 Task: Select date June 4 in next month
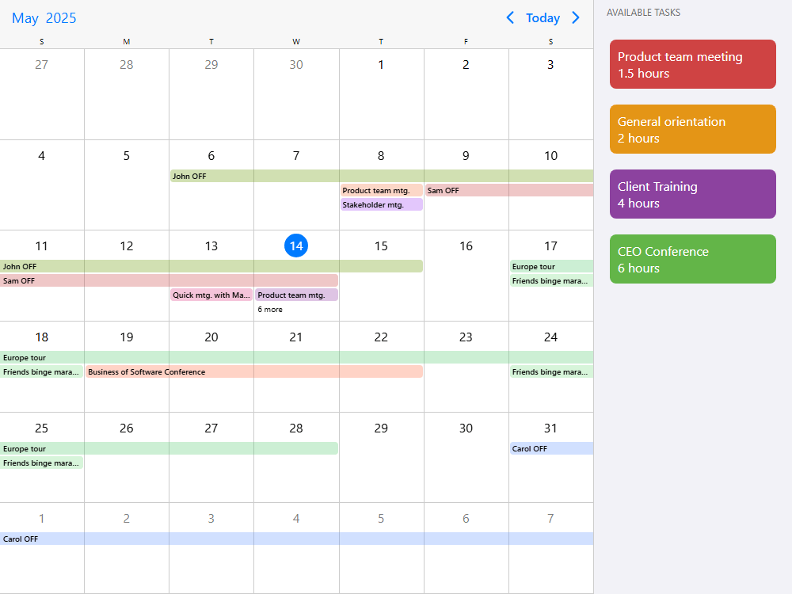click(296, 518)
